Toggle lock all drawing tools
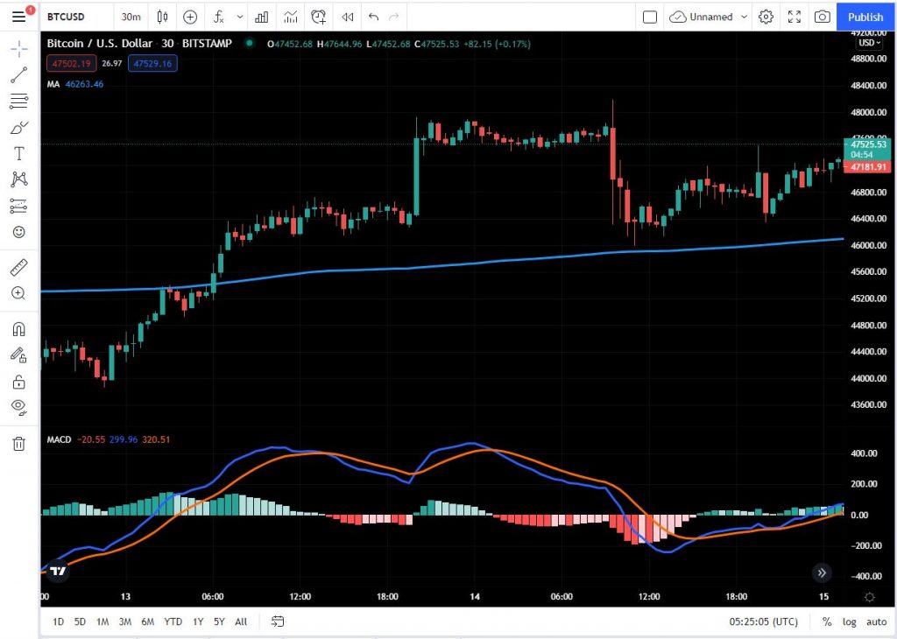Screen dimensions: 897x639 tap(19, 382)
